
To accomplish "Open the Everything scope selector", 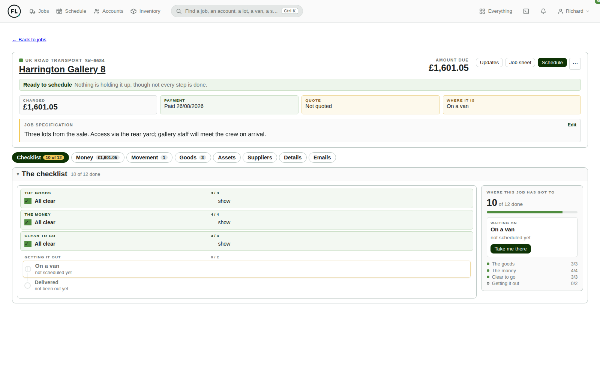I will coord(496,11).
